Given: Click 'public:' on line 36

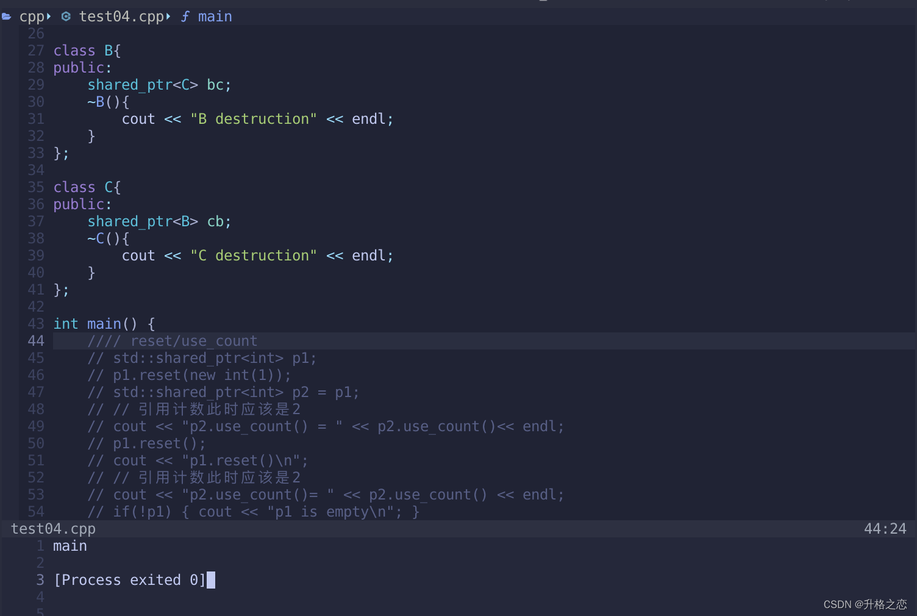Looking at the screenshot, I should pos(82,204).
